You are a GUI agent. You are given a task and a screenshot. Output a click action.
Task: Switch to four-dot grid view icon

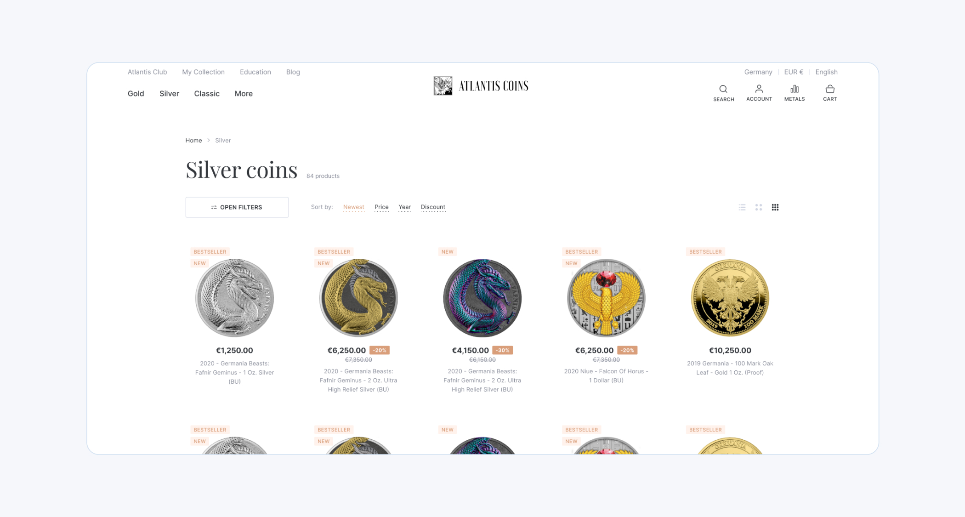pos(758,207)
